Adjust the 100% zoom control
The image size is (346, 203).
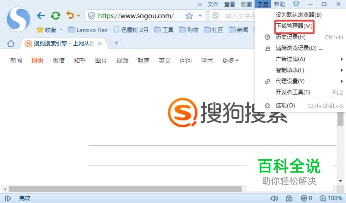pyautogui.click(x=331, y=198)
